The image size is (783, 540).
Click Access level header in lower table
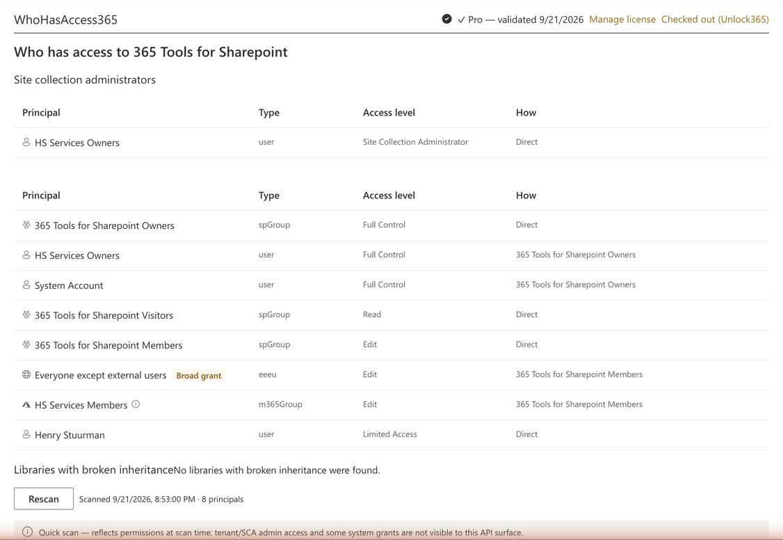pos(389,196)
